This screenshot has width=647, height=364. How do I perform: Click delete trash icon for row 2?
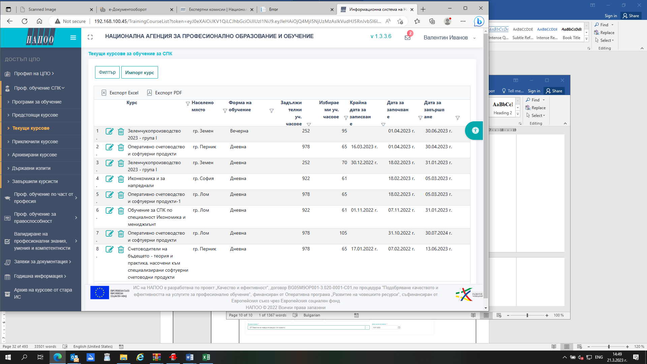(121, 147)
